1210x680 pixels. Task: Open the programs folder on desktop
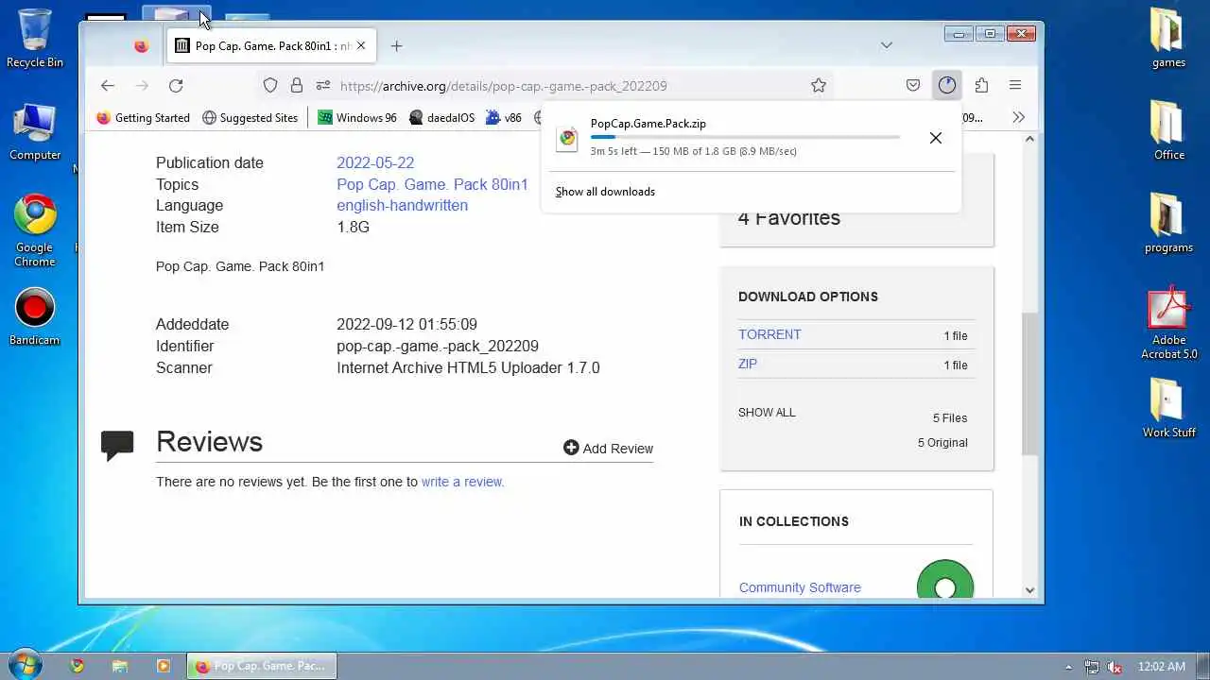point(1168,224)
